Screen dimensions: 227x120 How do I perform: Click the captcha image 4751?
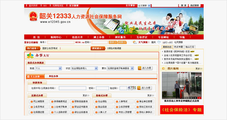[x=132, y=88]
